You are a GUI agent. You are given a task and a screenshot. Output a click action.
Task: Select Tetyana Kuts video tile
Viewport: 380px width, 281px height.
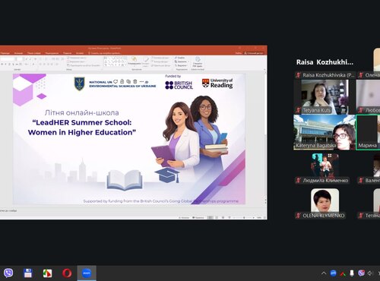[325, 96]
